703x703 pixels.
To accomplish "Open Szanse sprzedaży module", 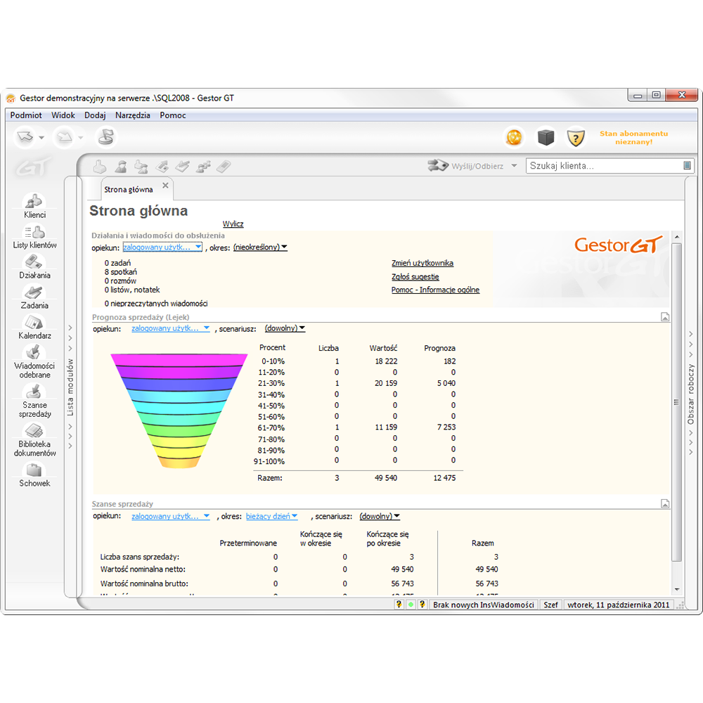I will pyautogui.click(x=34, y=399).
